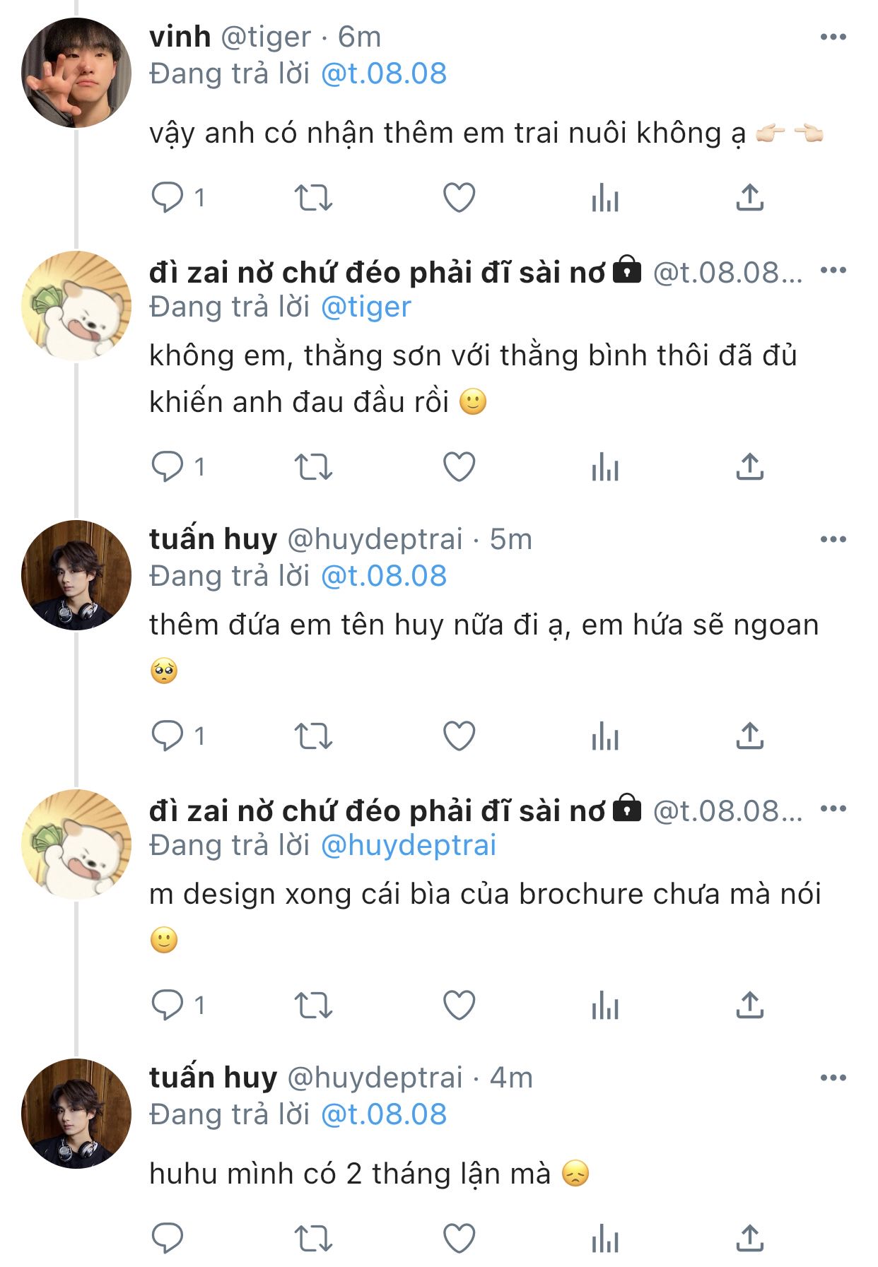The height and width of the screenshot is (1267, 878).
Task: Open vinh's profile picture
Action: point(76,73)
